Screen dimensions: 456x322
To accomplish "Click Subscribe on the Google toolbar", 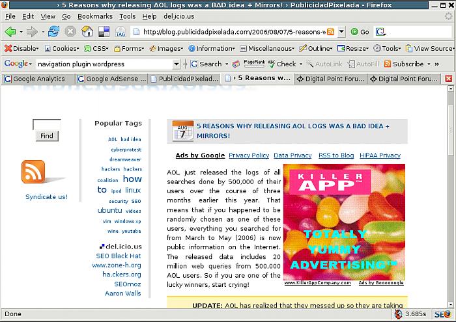I will [405, 64].
